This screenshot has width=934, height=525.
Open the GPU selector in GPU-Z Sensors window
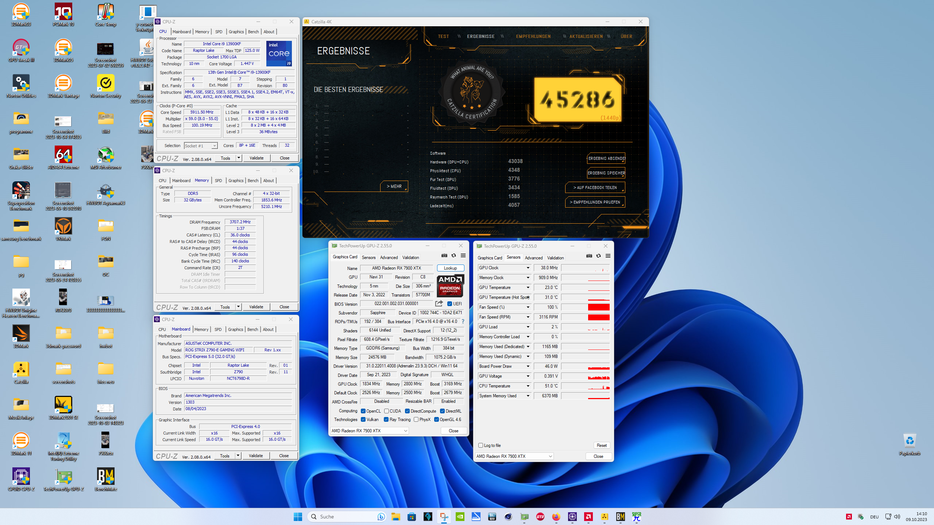tap(514, 456)
